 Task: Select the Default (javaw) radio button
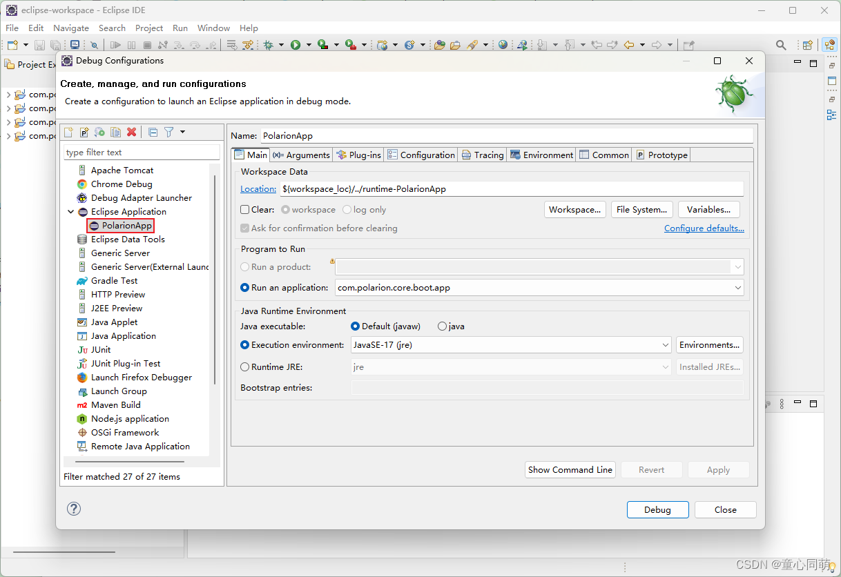(x=355, y=326)
